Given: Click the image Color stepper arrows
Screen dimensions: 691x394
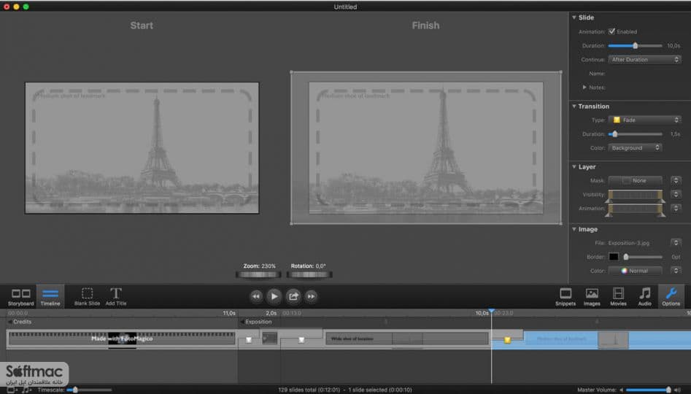Looking at the screenshot, I should pyautogui.click(x=676, y=271).
